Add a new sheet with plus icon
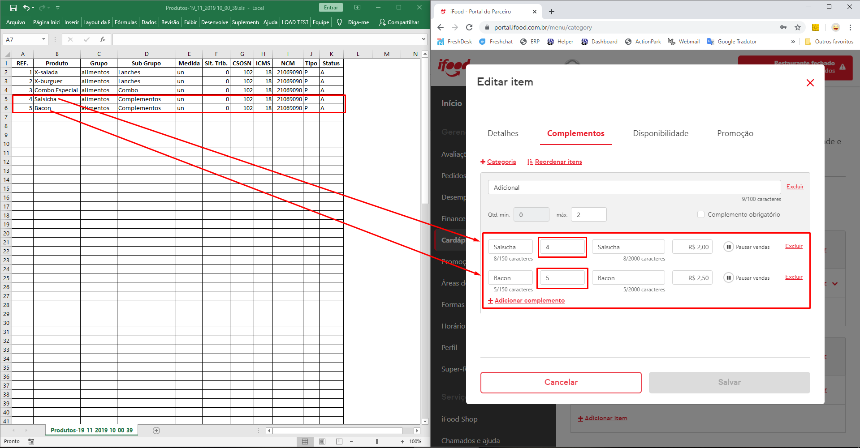 [x=156, y=431]
